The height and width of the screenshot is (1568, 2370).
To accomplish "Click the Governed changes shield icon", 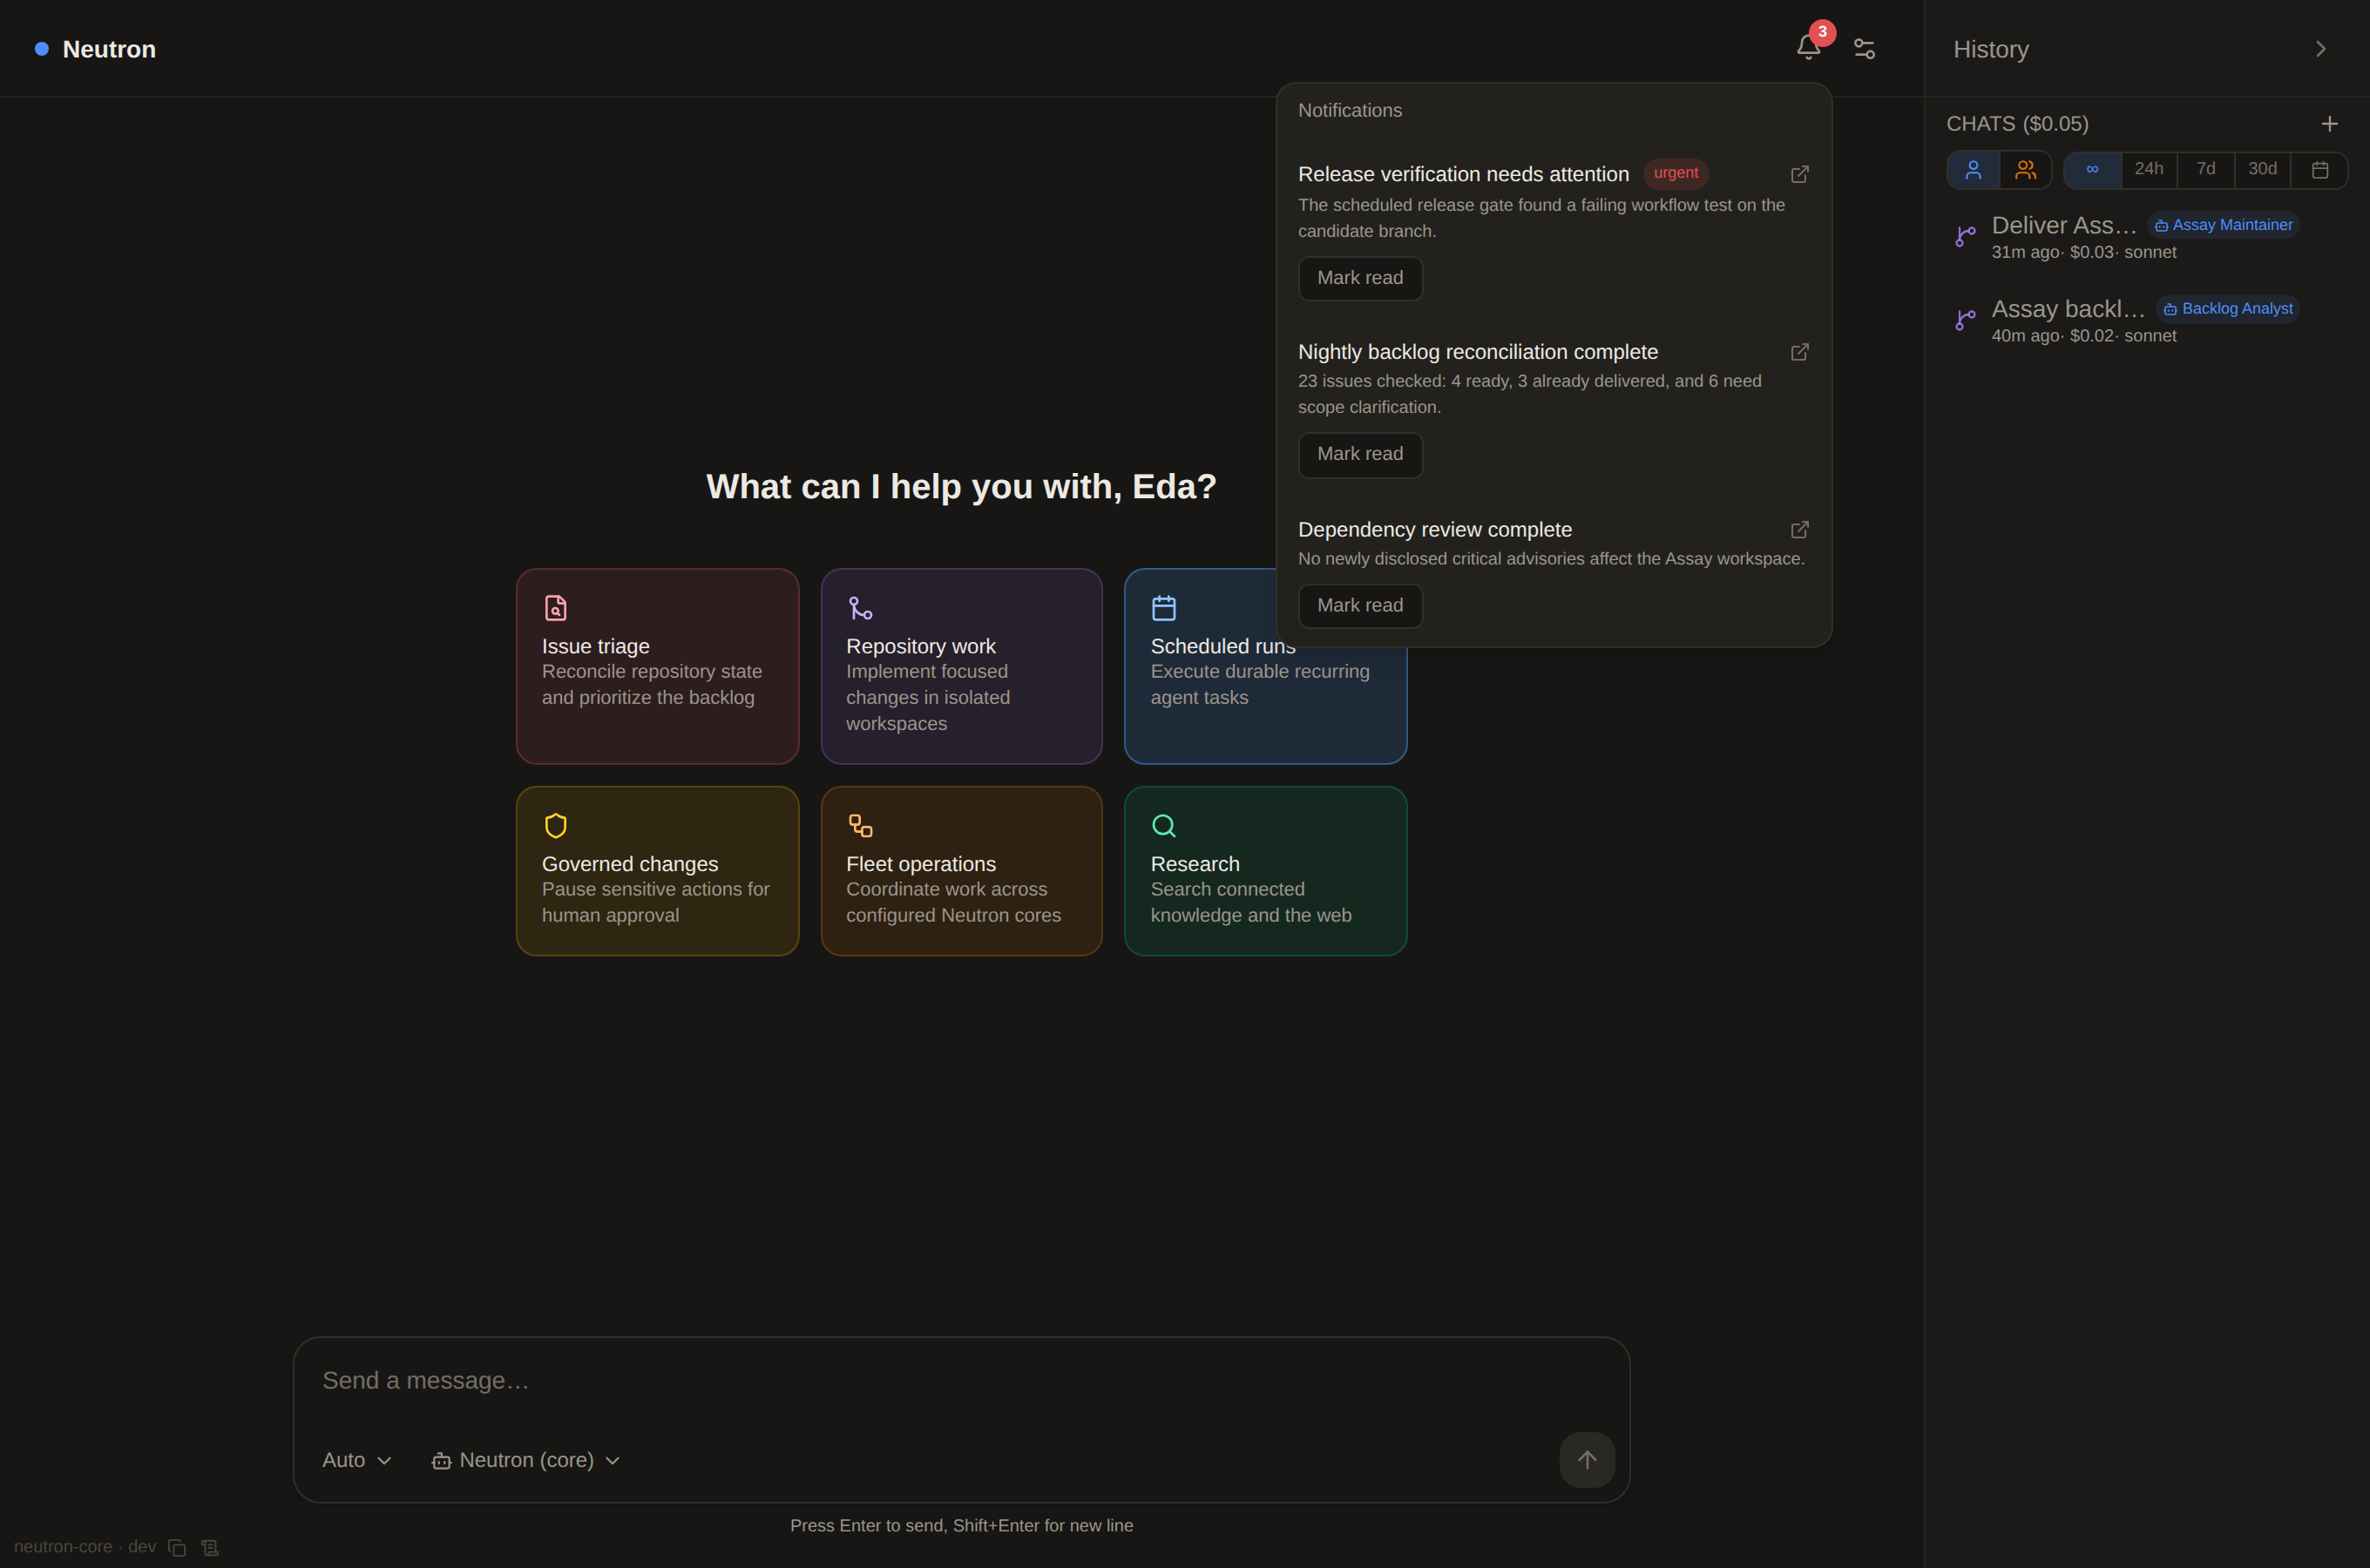I will click(555, 825).
